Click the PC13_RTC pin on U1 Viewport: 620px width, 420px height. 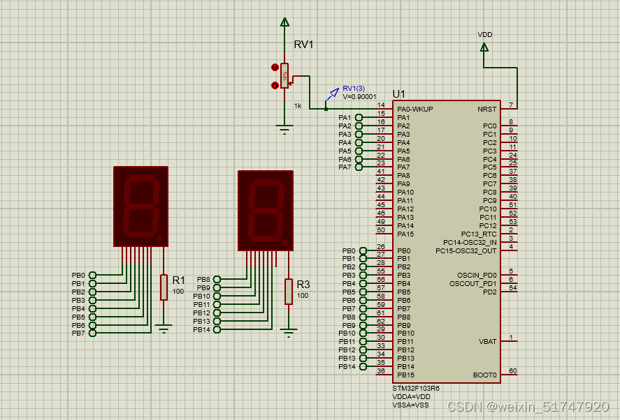coord(477,235)
